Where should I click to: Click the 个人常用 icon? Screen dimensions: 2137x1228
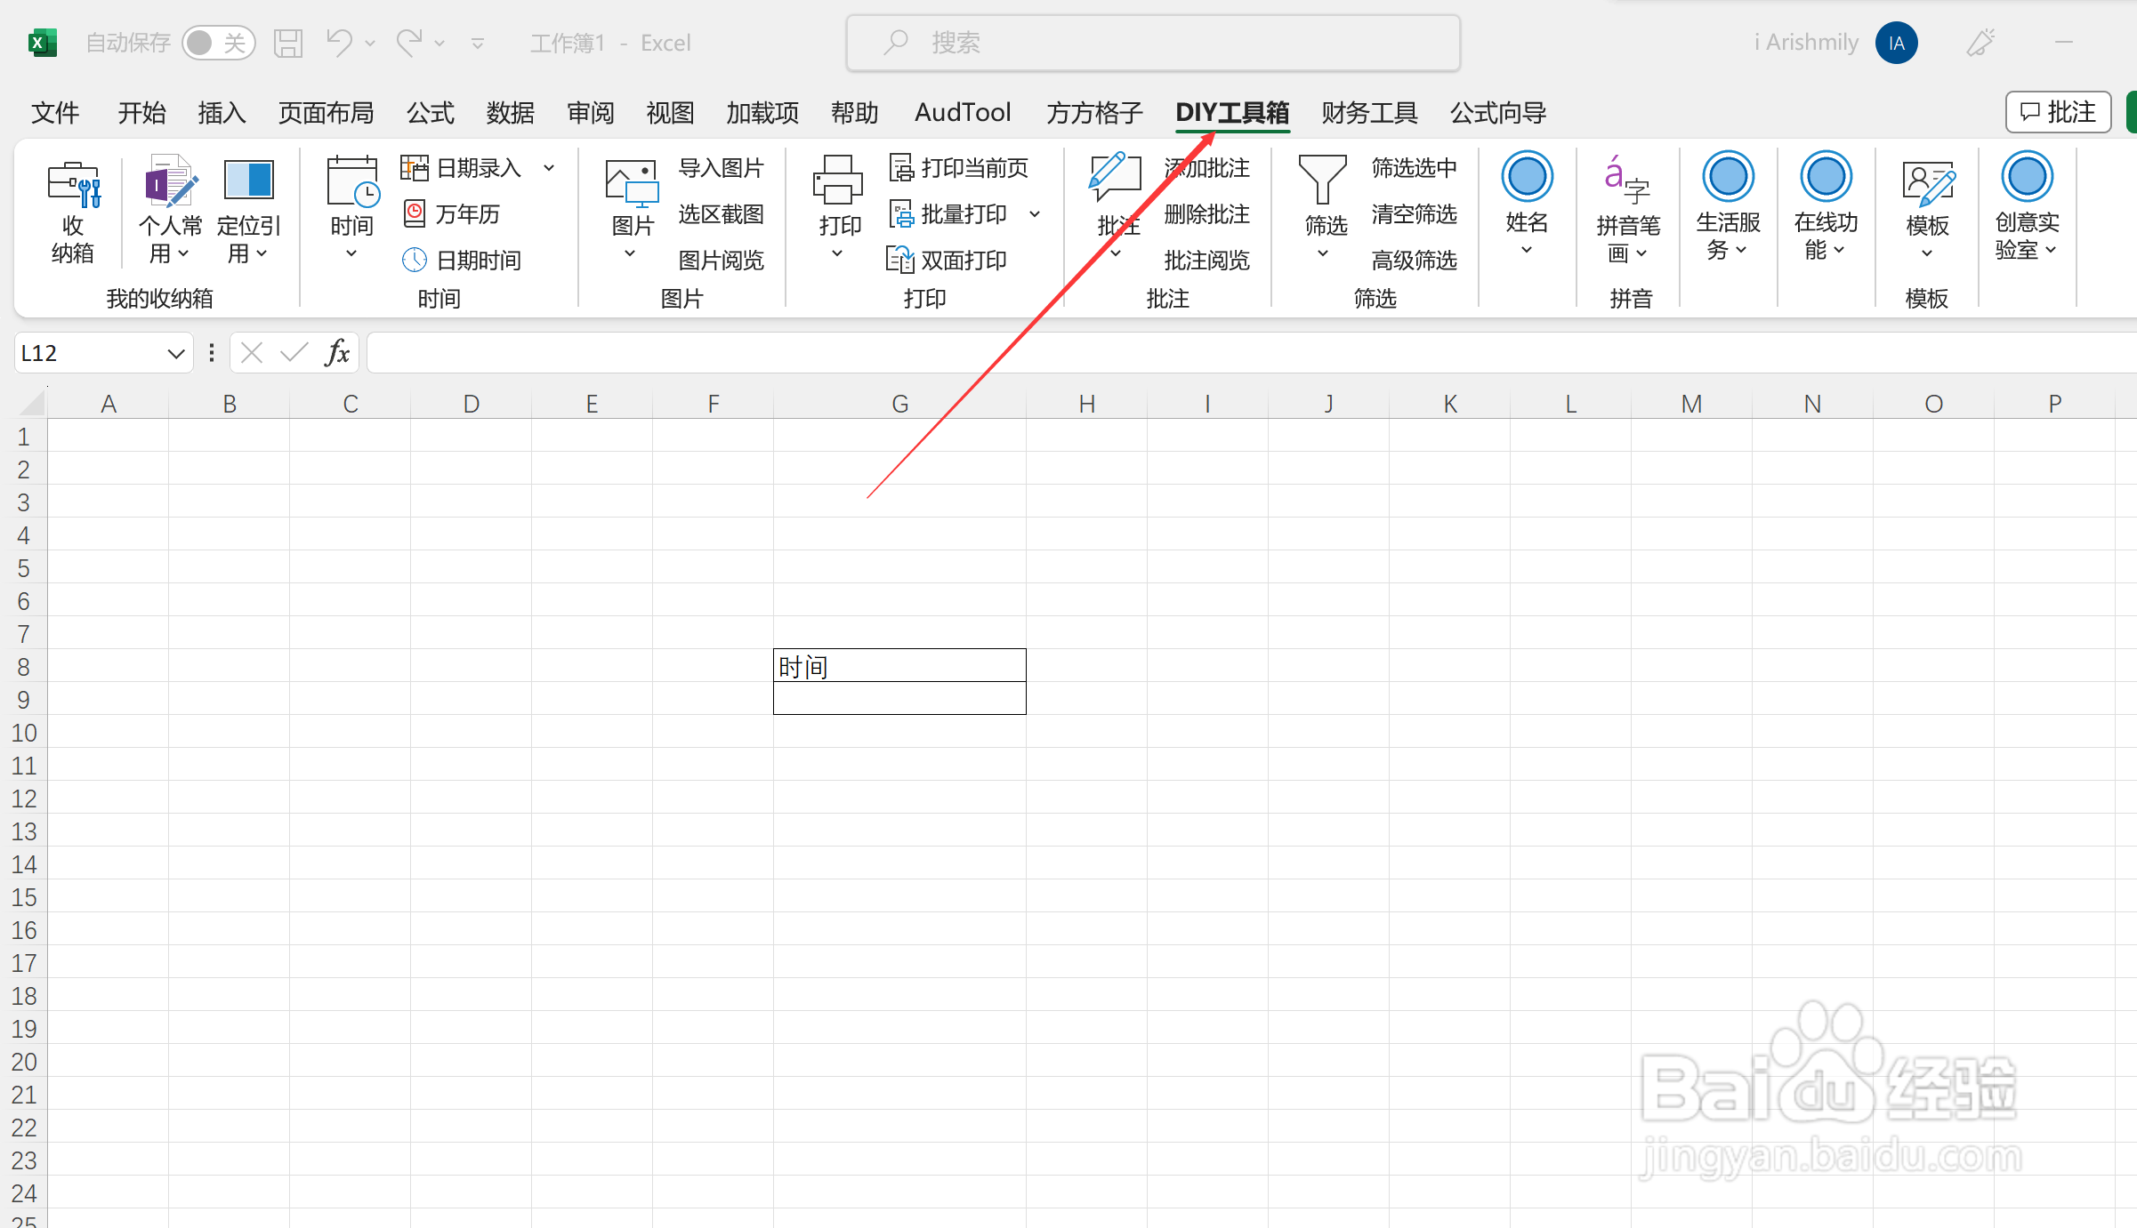(170, 181)
